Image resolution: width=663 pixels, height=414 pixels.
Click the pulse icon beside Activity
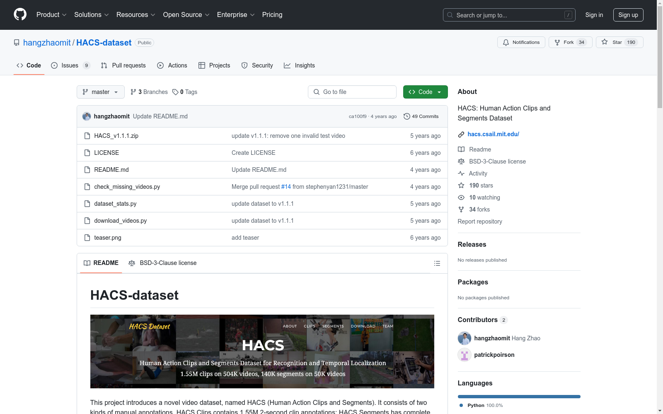pyautogui.click(x=461, y=173)
